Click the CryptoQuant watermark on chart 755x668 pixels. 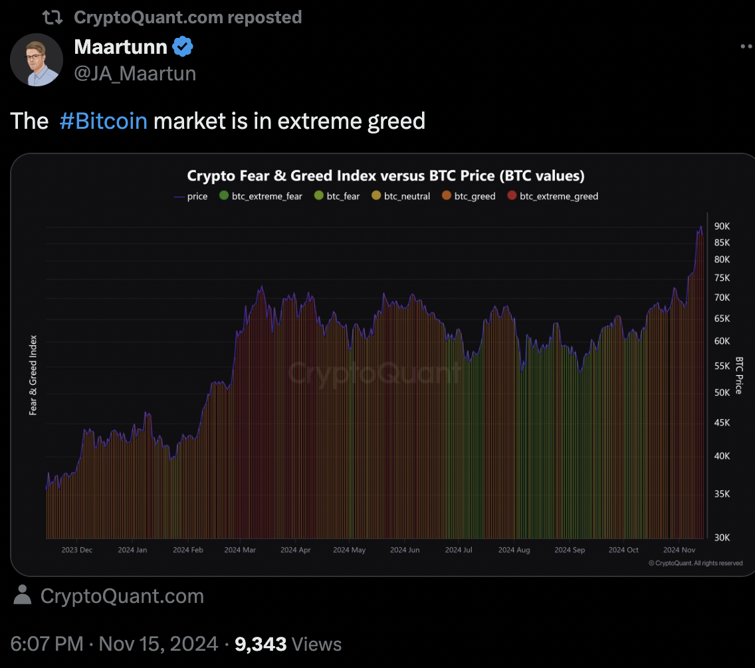[x=374, y=372]
